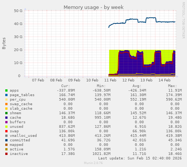
Task: Click the orange swap_cache legend swatch
Action: pos(6,104)
